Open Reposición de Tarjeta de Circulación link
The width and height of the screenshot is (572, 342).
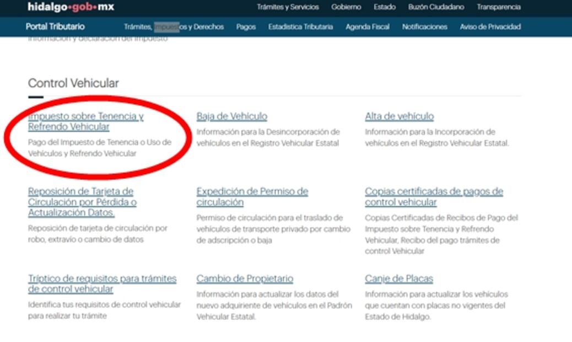[x=82, y=201]
